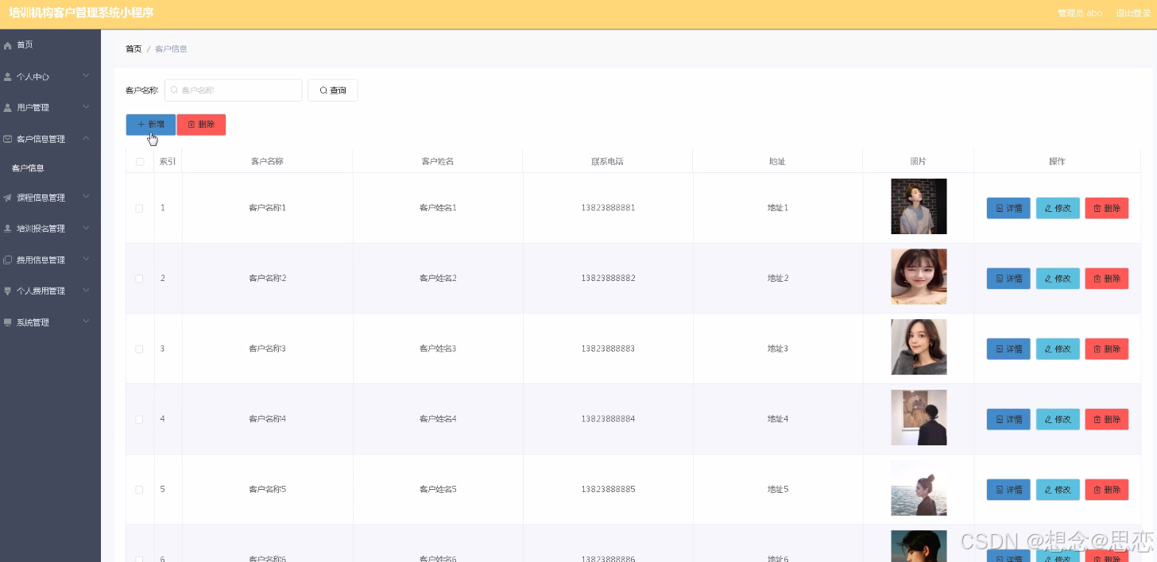The height and width of the screenshot is (562, 1157).
Task: Toggle the select-all checkbox in table header
Action: (x=140, y=162)
